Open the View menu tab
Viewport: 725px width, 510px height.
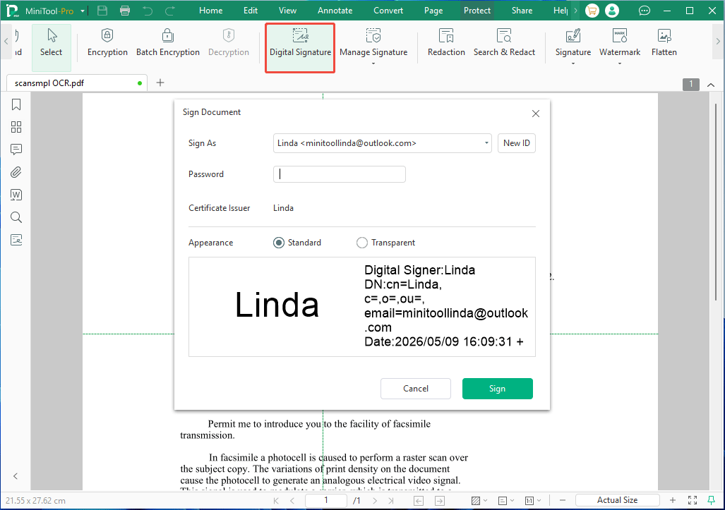[287, 11]
